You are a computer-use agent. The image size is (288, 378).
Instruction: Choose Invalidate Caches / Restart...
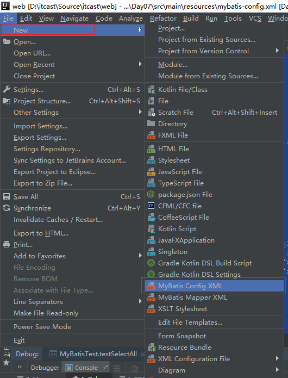click(58, 220)
